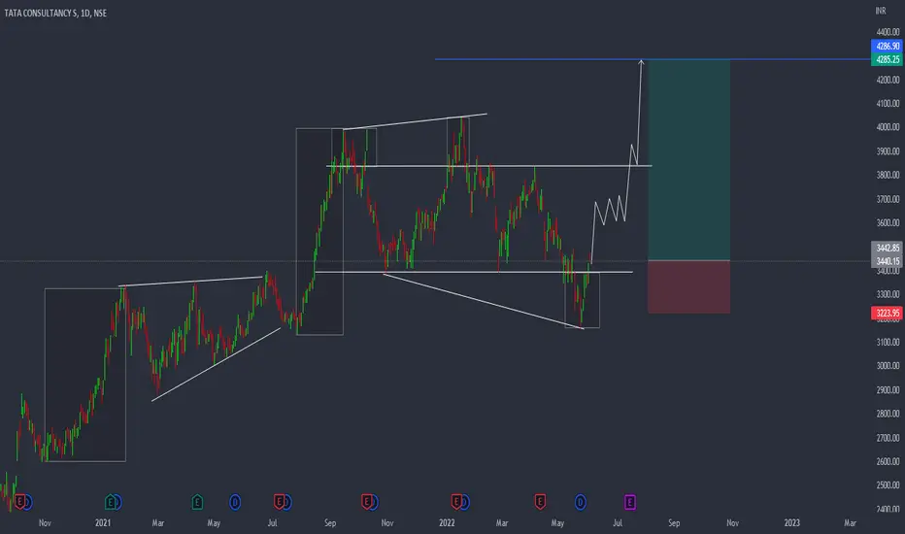
Task: Open the purple upcoming earnings E marker near Jul 2022
Action: pyautogui.click(x=629, y=502)
